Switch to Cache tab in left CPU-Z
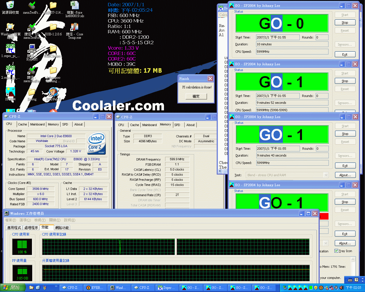Image resolution: width=365 pixels, height=292 pixels. click(x=22, y=124)
